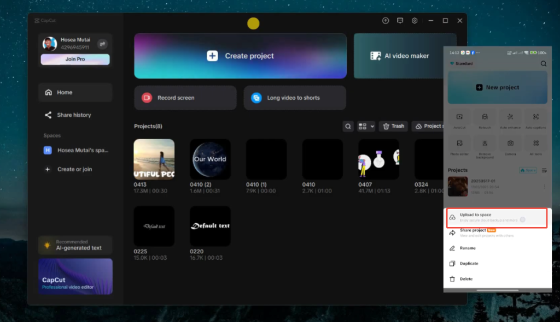The height and width of the screenshot is (322, 560).
Task: Tap the 20250517-01 project thumbnail on the phone
Action: tap(458, 187)
